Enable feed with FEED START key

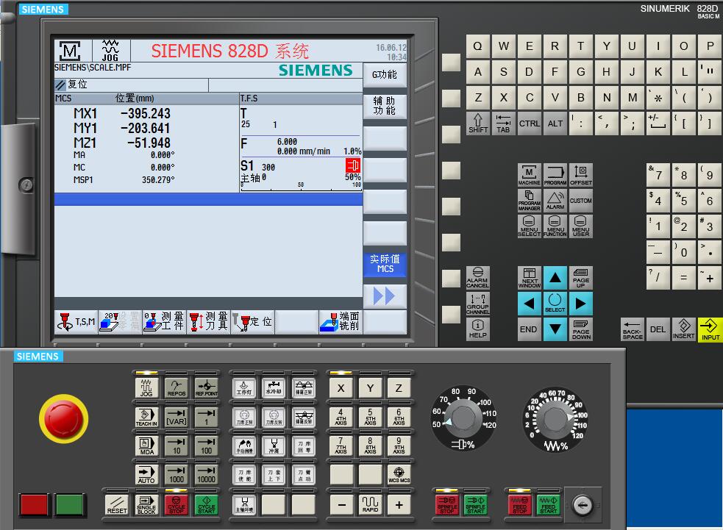pos(548,505)
